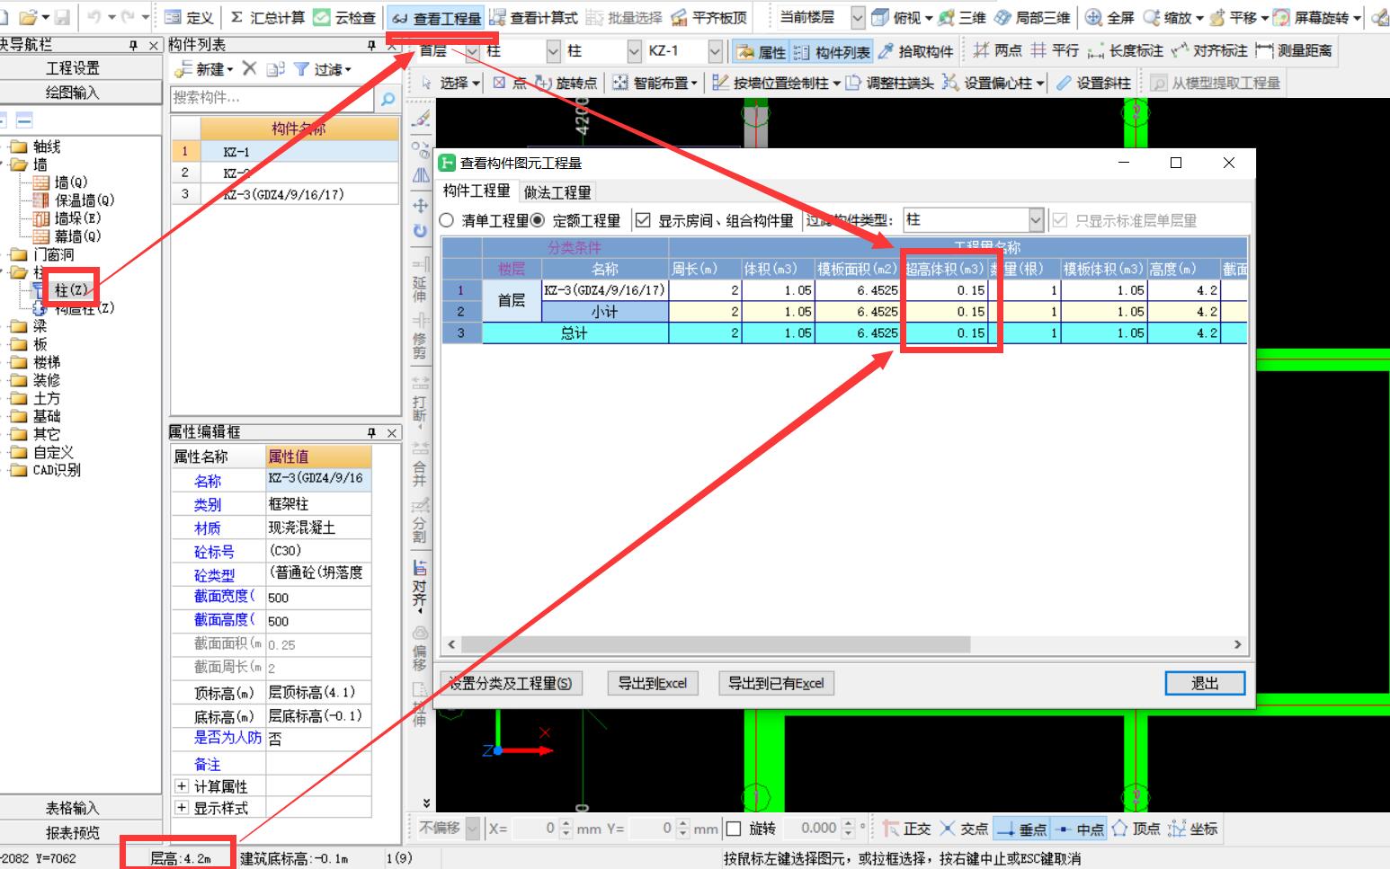
Task: Launch 云检查 cloud check
Action: [344, 17]
